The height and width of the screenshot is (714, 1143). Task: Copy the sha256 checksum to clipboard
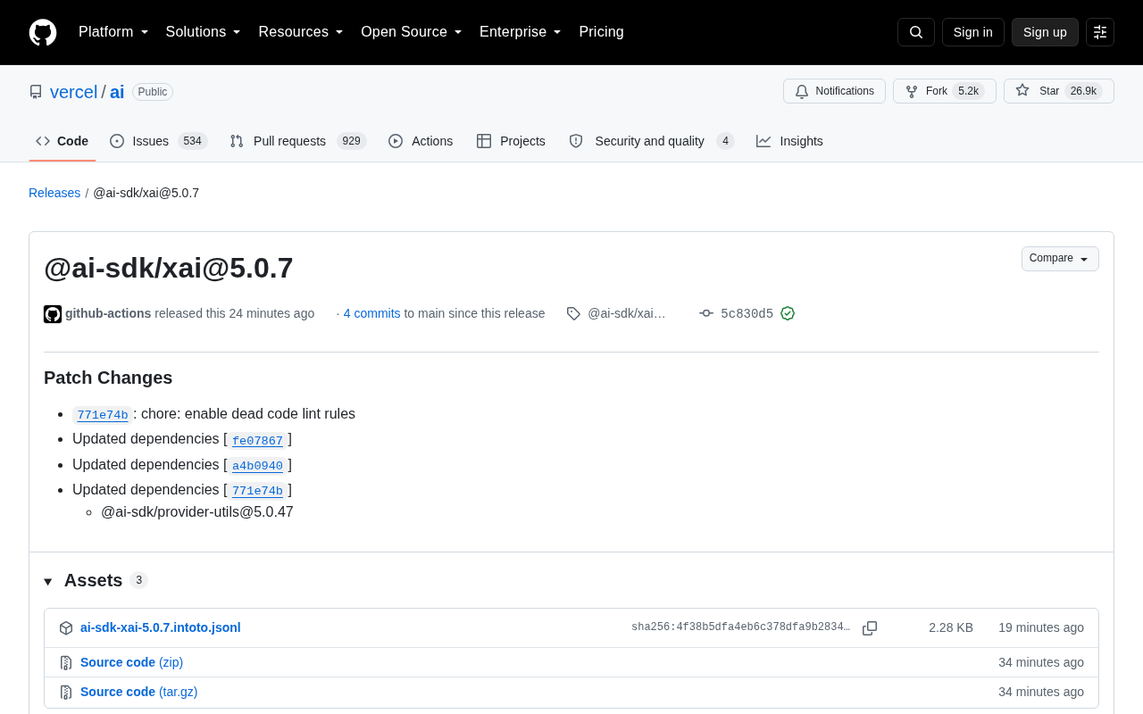click(870, 628)
